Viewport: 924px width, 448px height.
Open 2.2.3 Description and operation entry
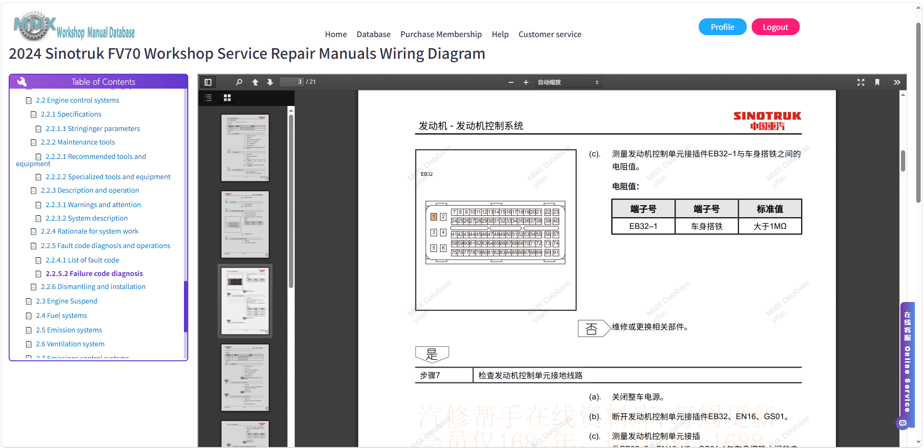[90, 190]
